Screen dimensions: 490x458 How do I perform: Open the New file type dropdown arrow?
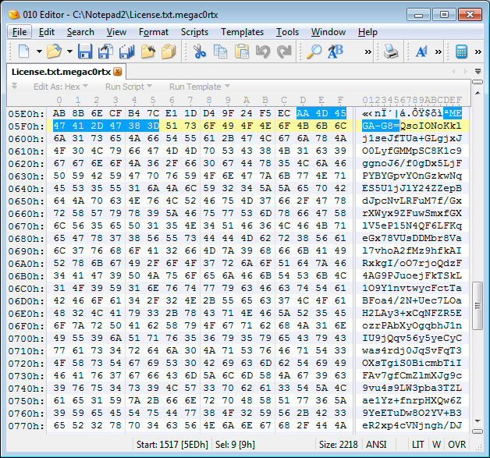pos(39,51)
